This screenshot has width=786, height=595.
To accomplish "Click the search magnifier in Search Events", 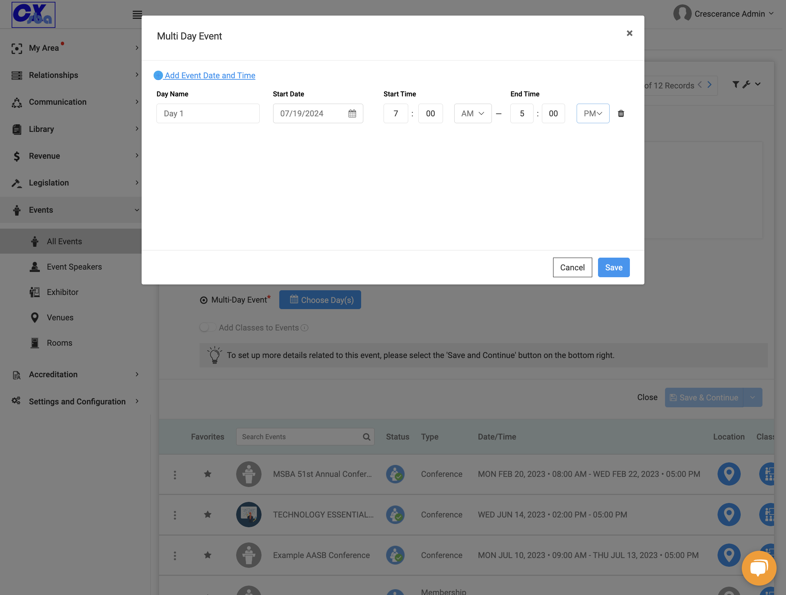I will point(367,437).
